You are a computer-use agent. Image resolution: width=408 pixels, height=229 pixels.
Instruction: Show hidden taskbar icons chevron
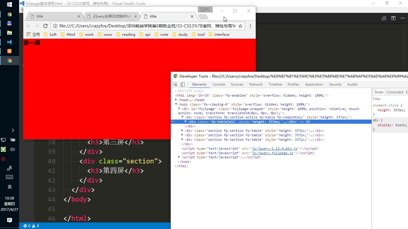13,130
